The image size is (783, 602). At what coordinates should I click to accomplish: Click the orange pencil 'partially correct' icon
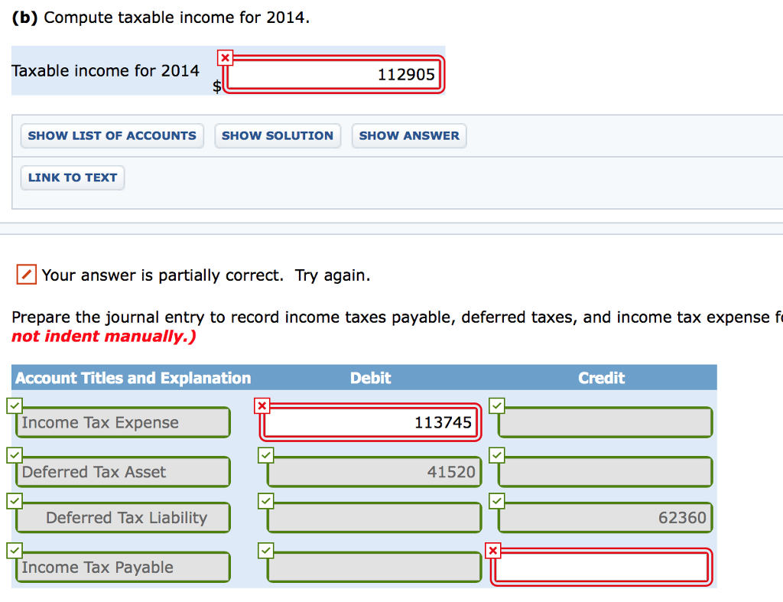(28, 274)
